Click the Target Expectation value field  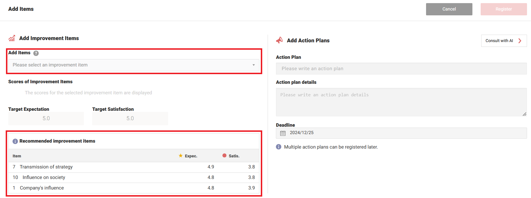[46, 118]
